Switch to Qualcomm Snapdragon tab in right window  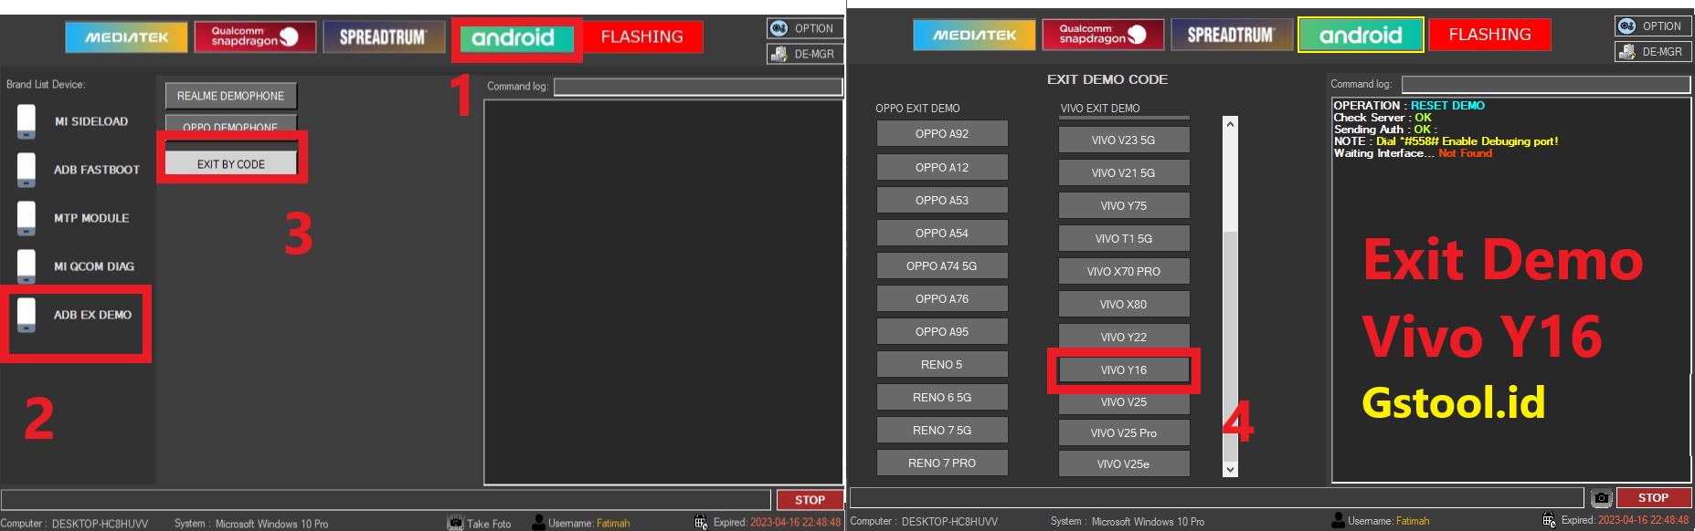[x=1103, y=35]
